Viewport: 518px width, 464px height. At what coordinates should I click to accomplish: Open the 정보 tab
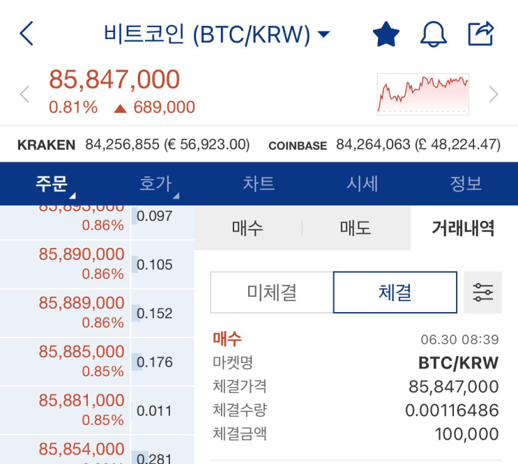pyautogui.click(x=466, y=184)
